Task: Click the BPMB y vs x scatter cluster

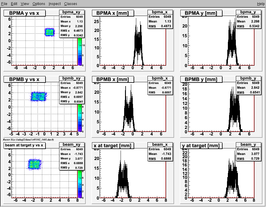Action: coord(38,96)
